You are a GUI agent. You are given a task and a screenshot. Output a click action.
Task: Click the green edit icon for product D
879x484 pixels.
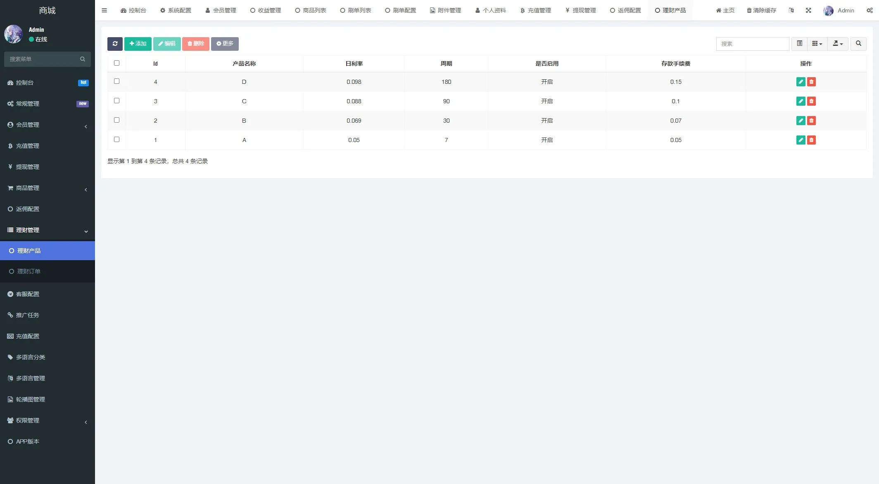coord(801,82)
